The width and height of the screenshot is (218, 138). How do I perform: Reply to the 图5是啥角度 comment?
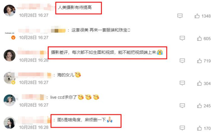pos(182,128)
